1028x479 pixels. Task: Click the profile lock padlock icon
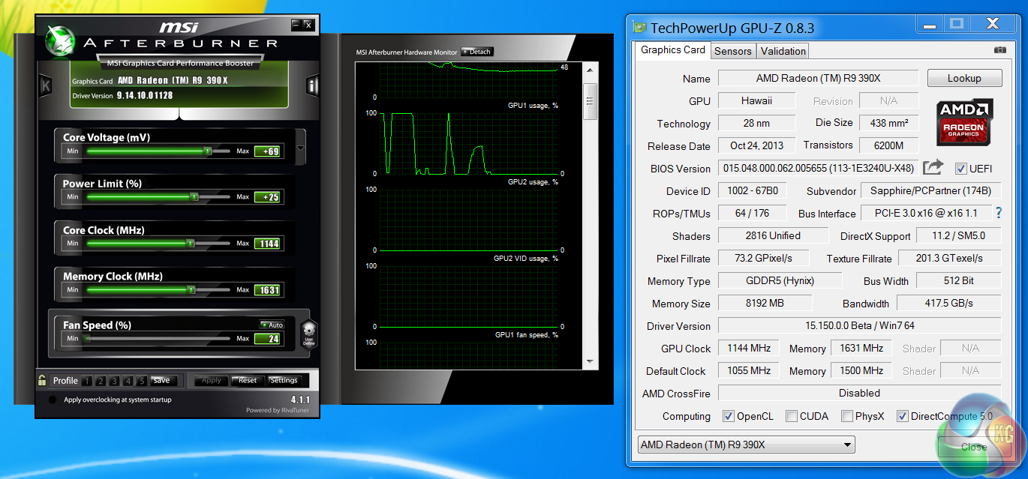coord(42,380)
